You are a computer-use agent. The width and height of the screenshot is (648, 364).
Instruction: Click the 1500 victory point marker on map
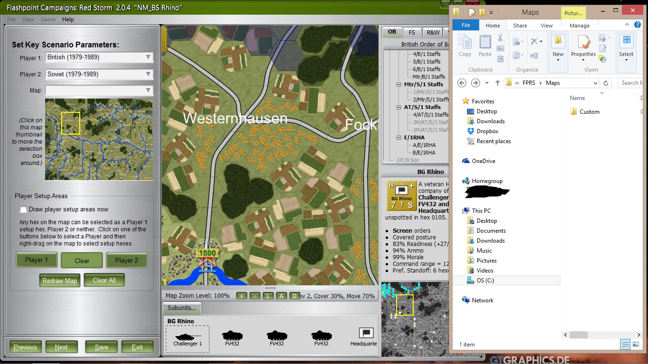point(207,253)
